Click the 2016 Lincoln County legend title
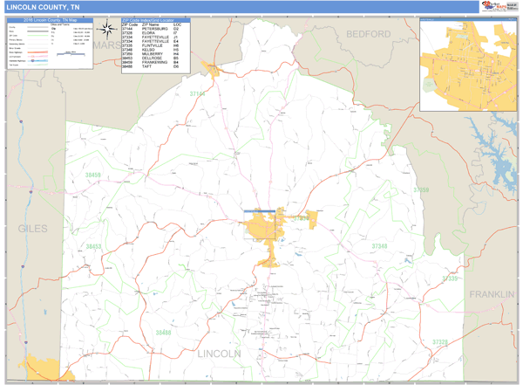 [50, 20]
